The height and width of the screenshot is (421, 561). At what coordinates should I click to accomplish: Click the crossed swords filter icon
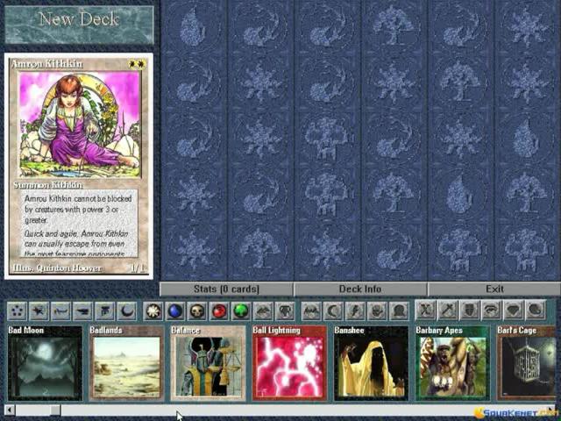[426, 310]
